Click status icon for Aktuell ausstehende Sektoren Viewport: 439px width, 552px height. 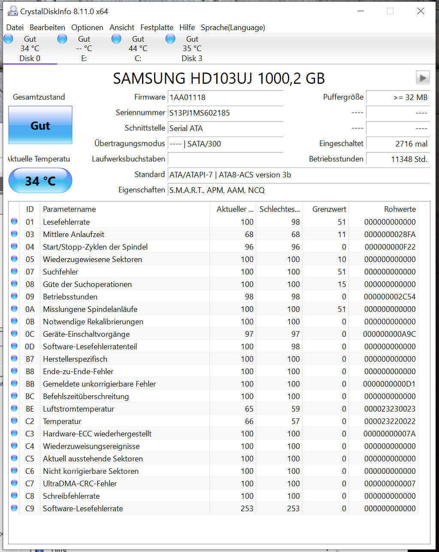(x=14, y=458)
